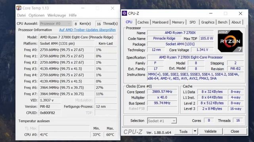Click the Freq #3 value 4139.49MHz
The width and height of the screenshot is (254, 142).
point(66,69)
